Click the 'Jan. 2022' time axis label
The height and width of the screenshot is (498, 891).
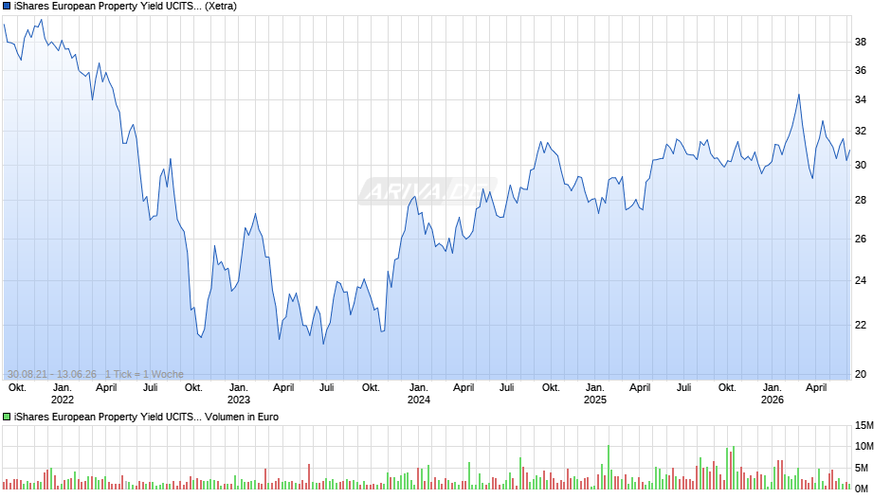62,394
